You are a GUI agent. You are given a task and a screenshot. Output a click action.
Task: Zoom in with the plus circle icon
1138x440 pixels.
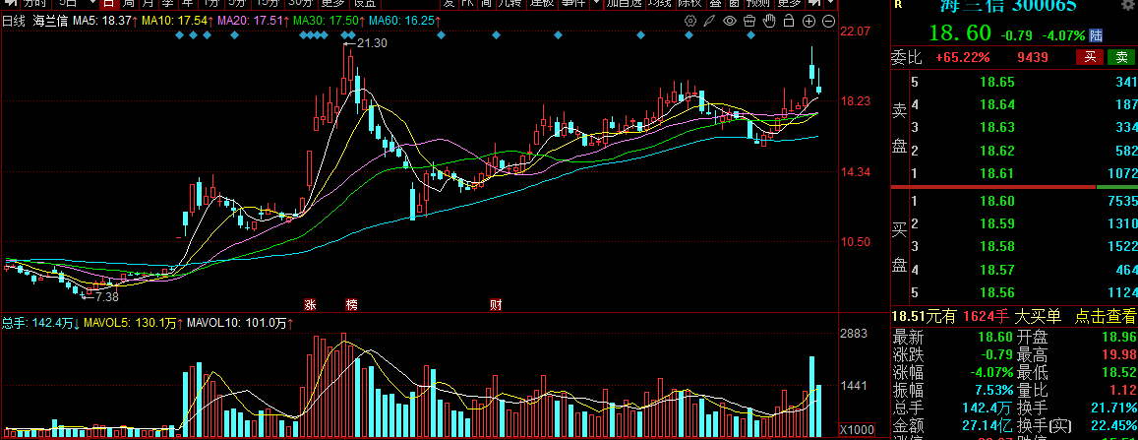[x=809, y=21]
